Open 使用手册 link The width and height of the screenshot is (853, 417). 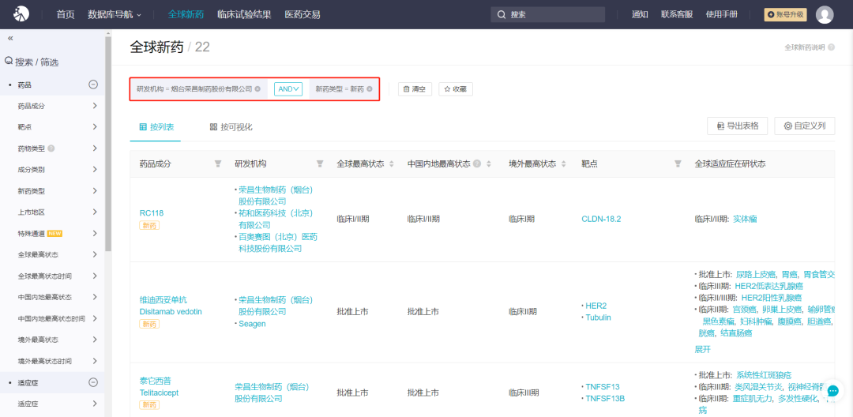pyautogui.click(x=722, y=15)
